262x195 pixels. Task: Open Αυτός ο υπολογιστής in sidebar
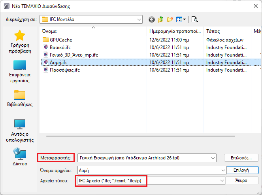click(x=20, y=131)
